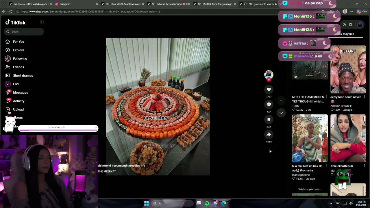Select the You may like tab
The width and height of the screenshot is (370, 208).
(x=346, y=34)
